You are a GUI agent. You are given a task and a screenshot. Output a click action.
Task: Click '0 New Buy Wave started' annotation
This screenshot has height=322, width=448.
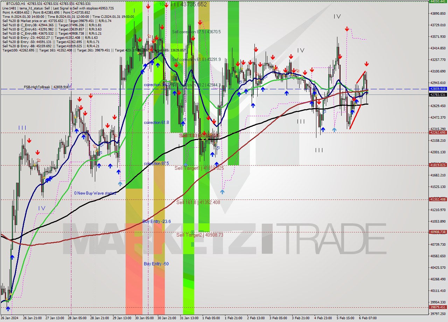click(95, 193)
